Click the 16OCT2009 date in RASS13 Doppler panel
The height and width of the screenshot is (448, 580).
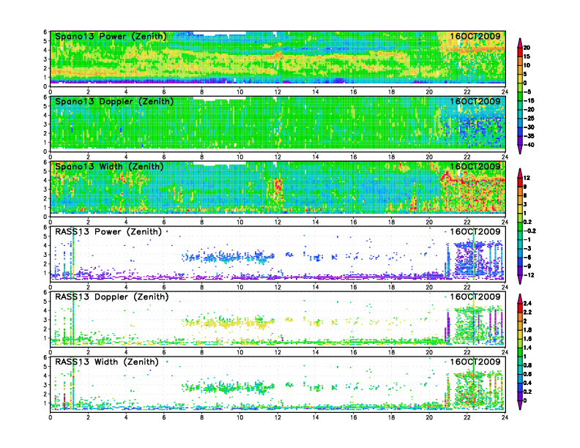[x=475, y=296]
